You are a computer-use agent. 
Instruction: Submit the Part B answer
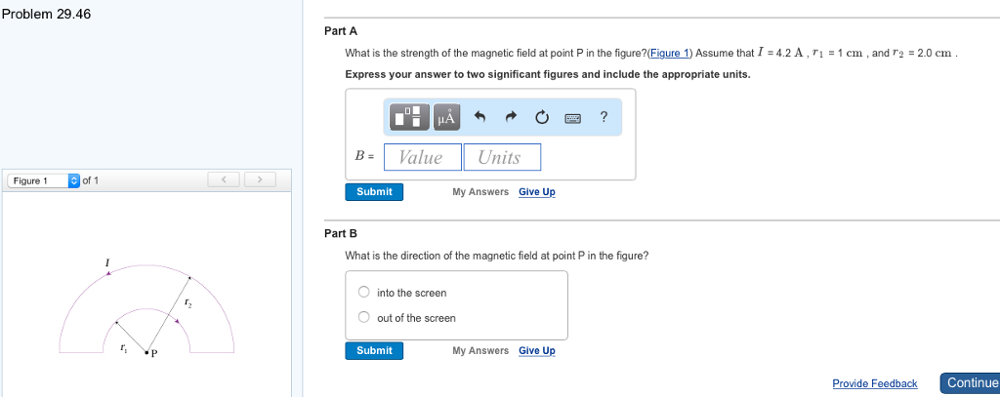point(374,350)
